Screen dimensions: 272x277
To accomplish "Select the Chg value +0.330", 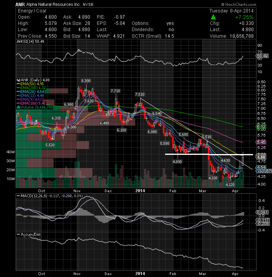I will (x=246, y=23).
